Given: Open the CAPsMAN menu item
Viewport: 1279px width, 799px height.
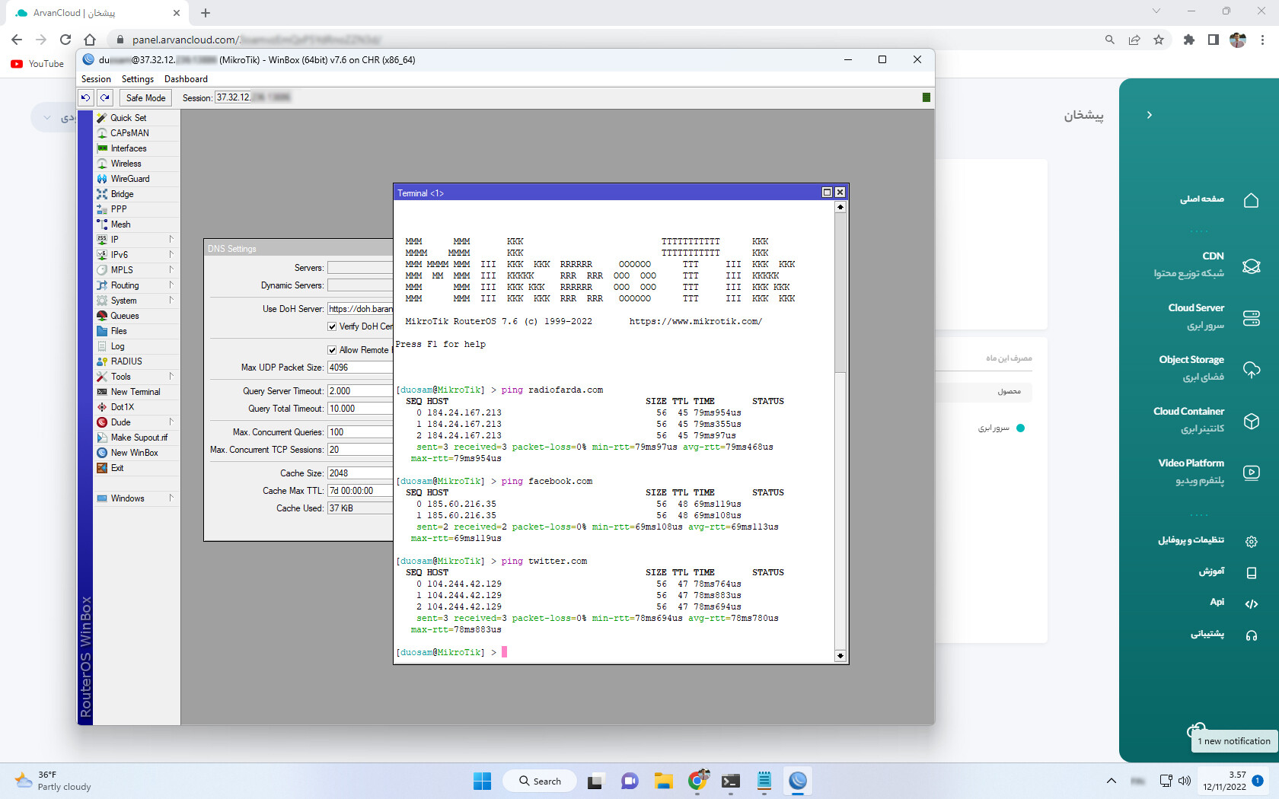Looking at the screenshot, I should click(x=129, y=133).
